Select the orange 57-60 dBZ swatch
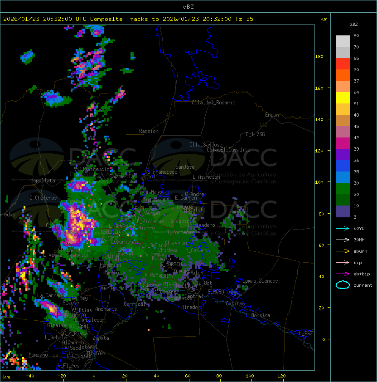This screenshot has height=382, width=377. (x=343, y=75)
